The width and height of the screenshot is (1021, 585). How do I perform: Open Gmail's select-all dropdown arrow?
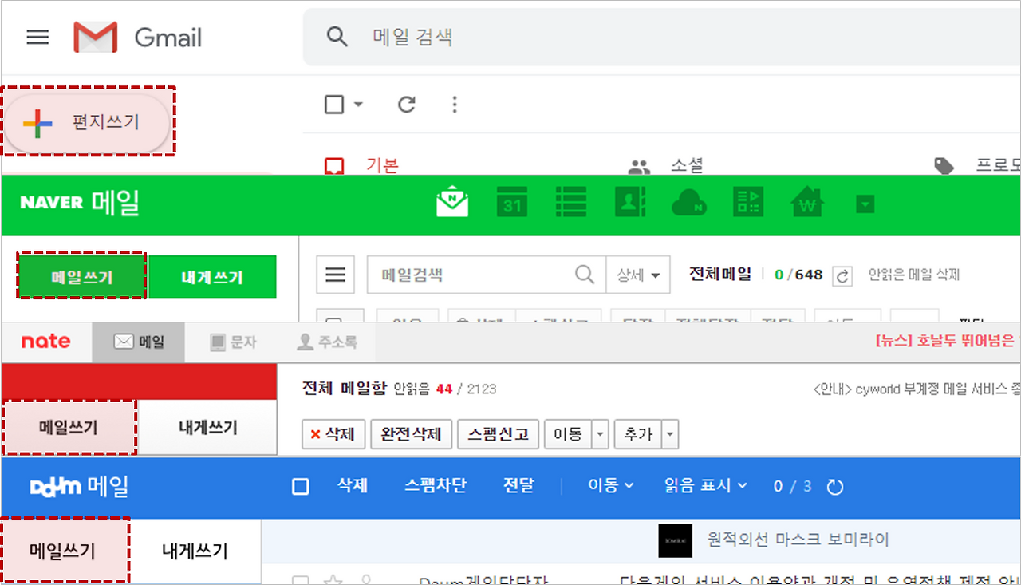coord(358,105)
